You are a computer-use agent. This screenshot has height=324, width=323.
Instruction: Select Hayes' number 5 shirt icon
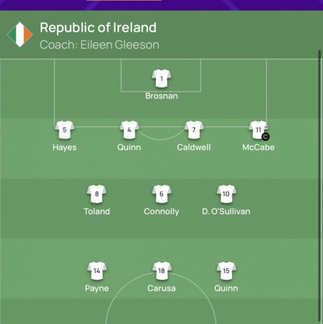65,130
